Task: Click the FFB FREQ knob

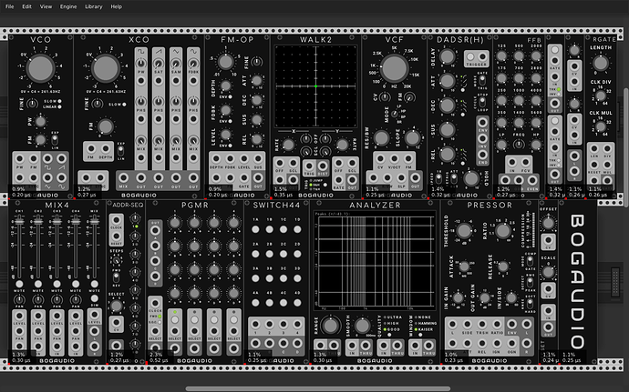Action: (x=519, y=144)
